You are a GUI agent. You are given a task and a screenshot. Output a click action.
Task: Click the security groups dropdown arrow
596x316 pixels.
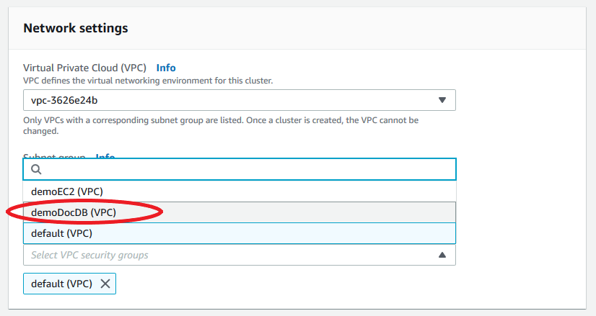click(x=442, y=255)
